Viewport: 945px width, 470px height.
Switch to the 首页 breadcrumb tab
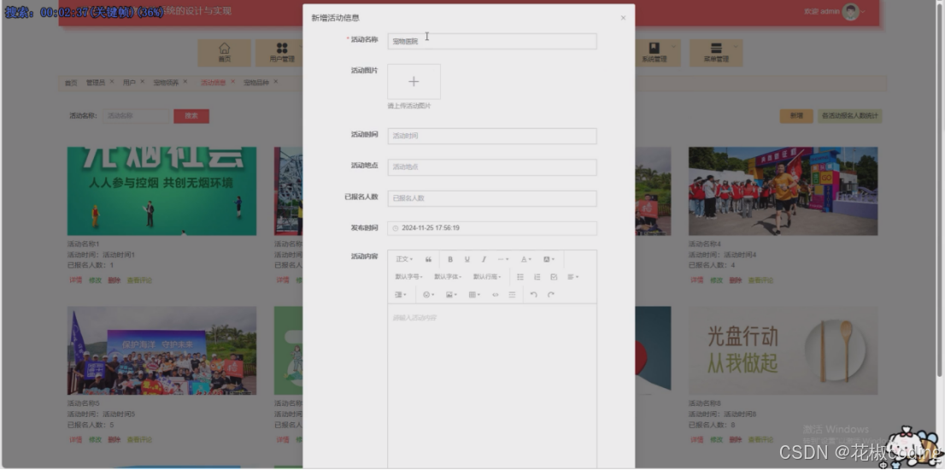point(71,83)
